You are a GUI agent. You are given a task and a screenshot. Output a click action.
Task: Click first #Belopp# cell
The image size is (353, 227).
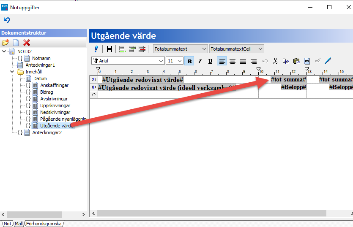[x=293, y=87]
